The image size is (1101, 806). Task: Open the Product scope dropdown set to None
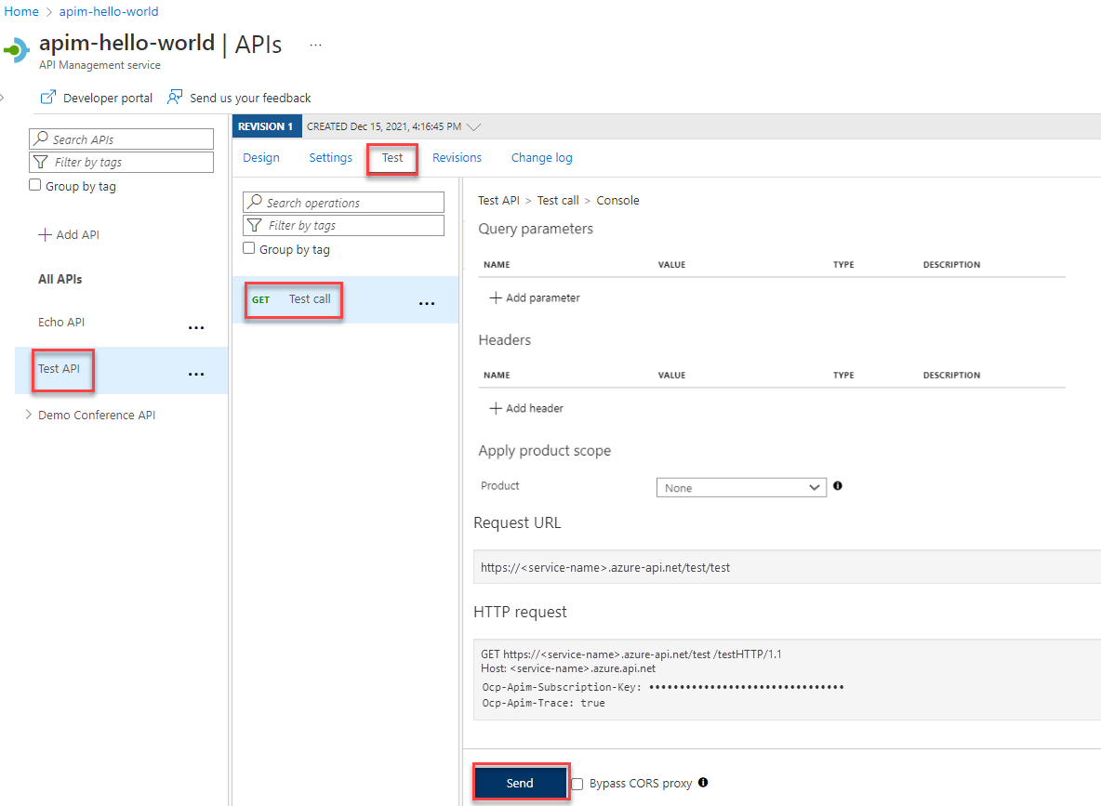741,486
